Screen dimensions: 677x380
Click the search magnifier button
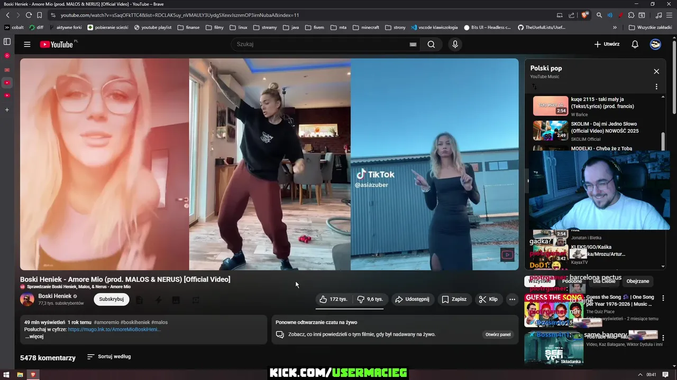point(431,44)
